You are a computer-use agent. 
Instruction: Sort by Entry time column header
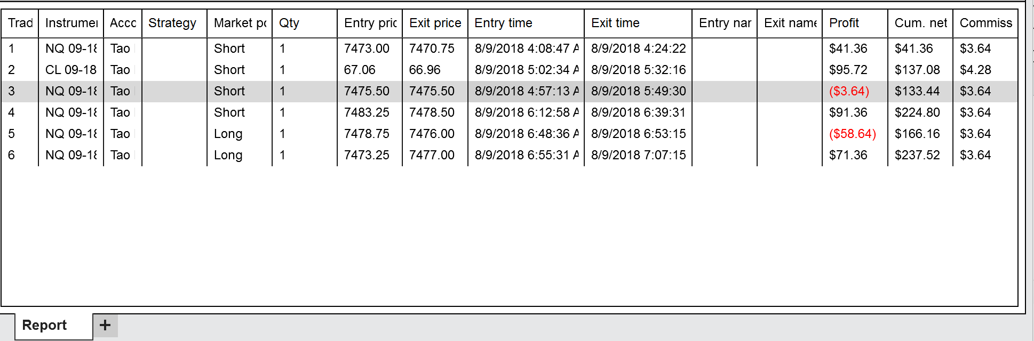click(526, 23)
